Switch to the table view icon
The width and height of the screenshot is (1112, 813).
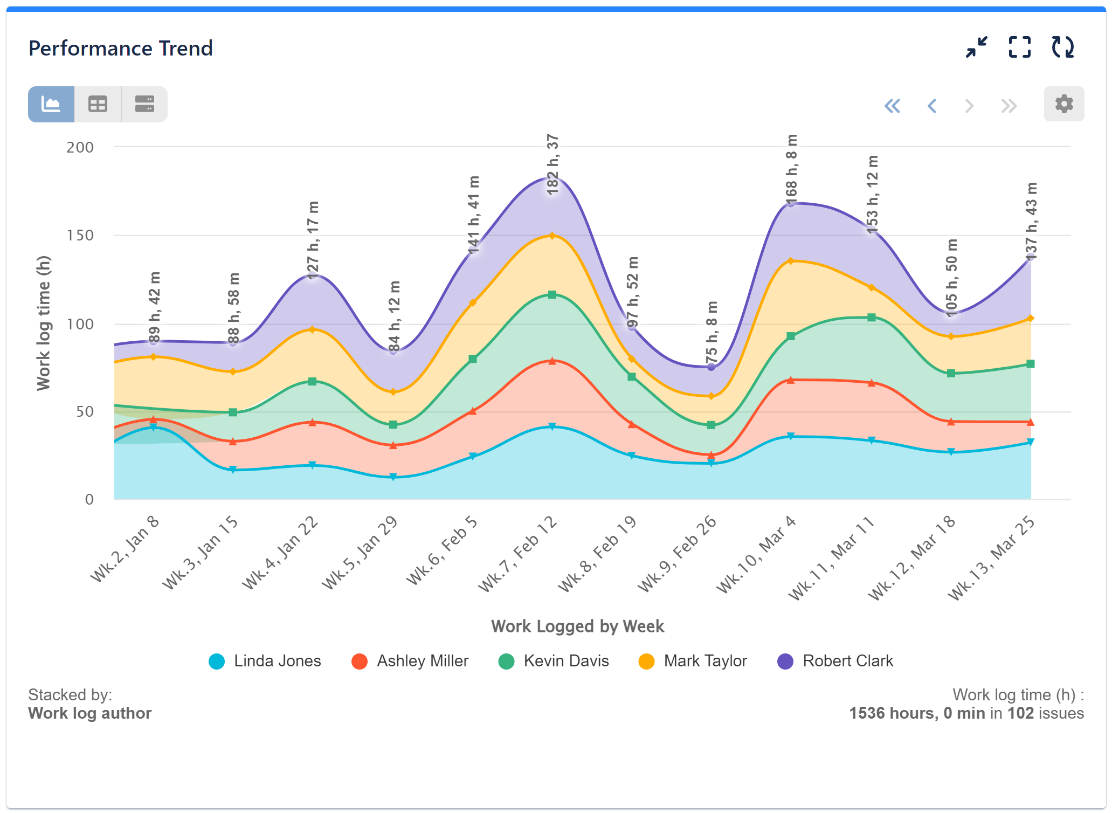[97, 104]
